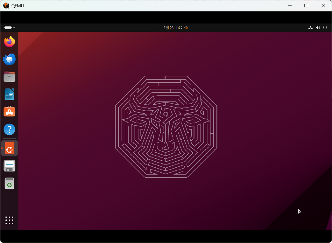Open the Ubuntu App Center icon
The height and width of the screenshot is (243, 332).
coord(9,112)
